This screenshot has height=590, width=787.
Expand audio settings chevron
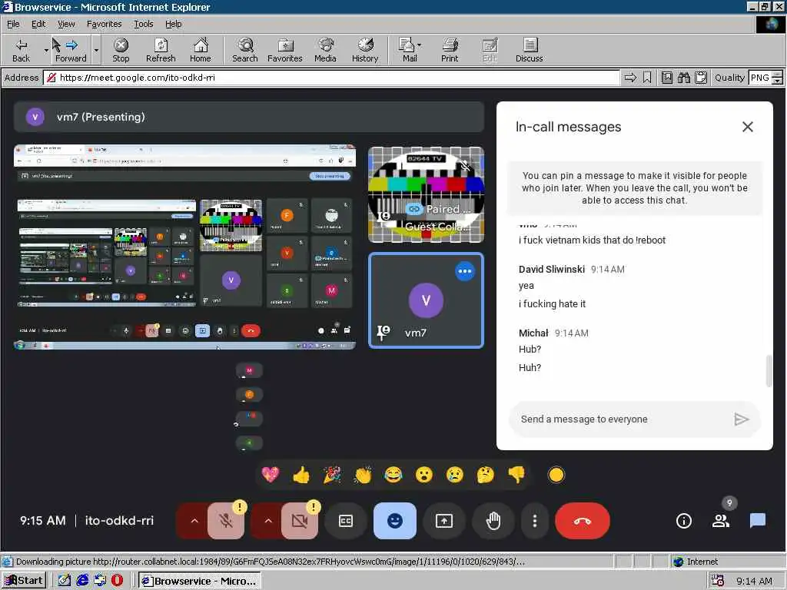click(x=194, y=521)
